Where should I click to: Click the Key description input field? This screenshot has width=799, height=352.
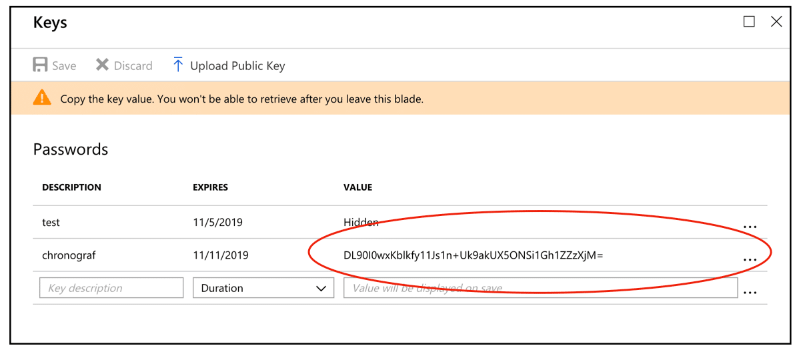[x=111, y=288]
